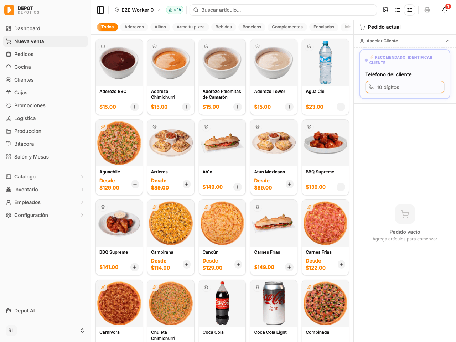Viewport: 456px width, 342px height.
Task: Add Aderezo BBQ with plus button
Action: (135, 107)
